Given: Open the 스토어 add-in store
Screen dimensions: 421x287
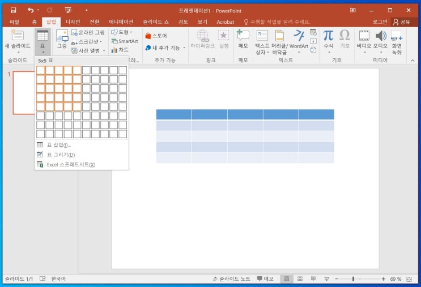Looking at the screenshot, I should point(156,36).
